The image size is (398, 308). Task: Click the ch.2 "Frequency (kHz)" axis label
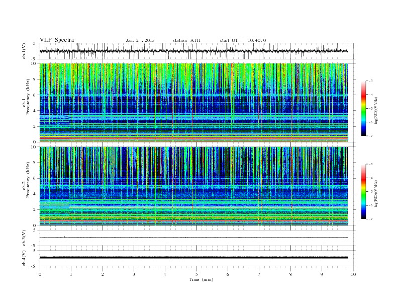pos(28,180)
